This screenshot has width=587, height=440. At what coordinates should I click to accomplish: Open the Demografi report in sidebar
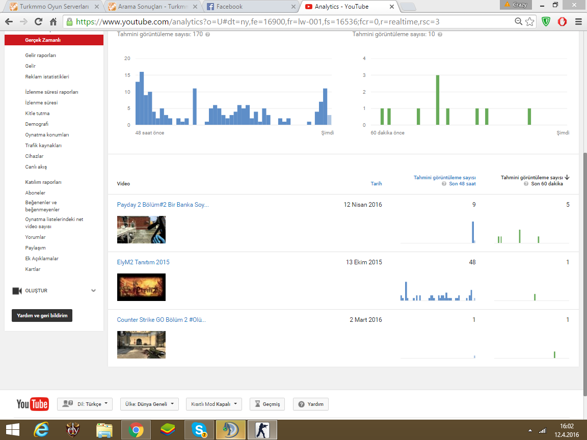(37, 124)
